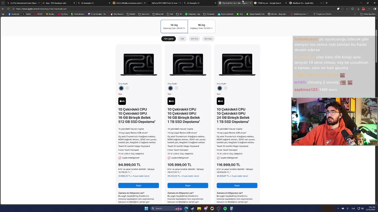This screenshot has width=378, height=212.
Task: Reload the current page
Action: [8, 9]
